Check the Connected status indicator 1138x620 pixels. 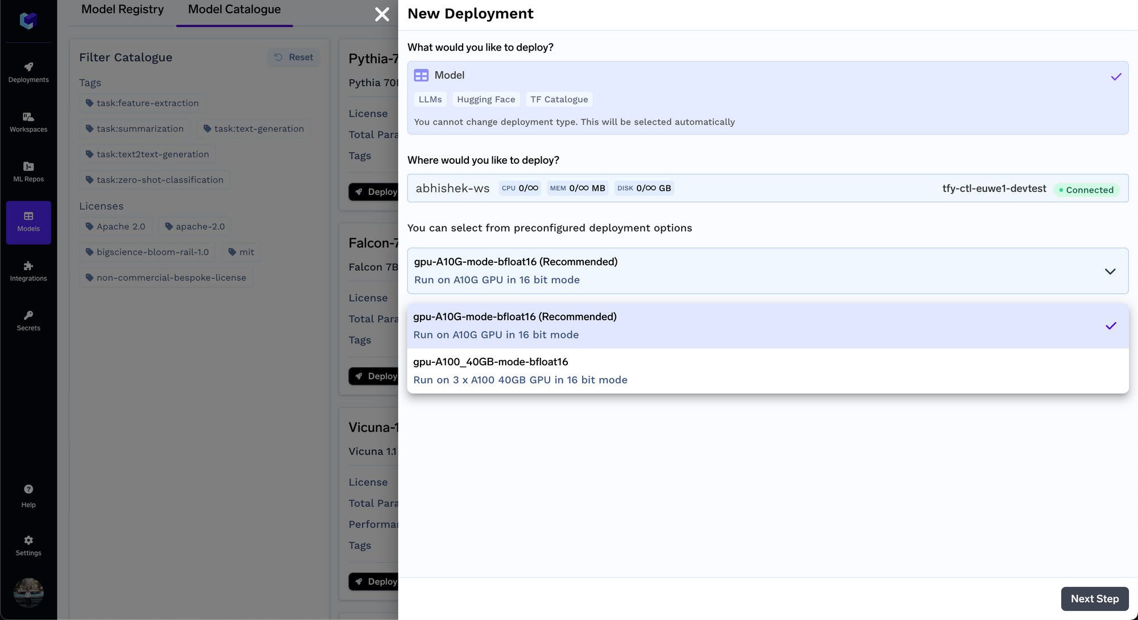[1087, 190]
